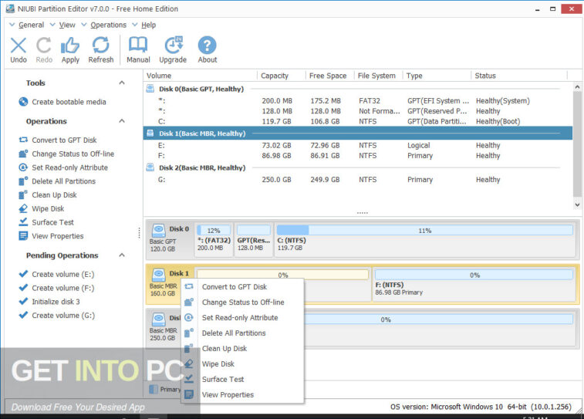Viewport: 584px width, 419px height.
Task: Select FAT32 partition 12% usage bar
Action: pos(214,230)
